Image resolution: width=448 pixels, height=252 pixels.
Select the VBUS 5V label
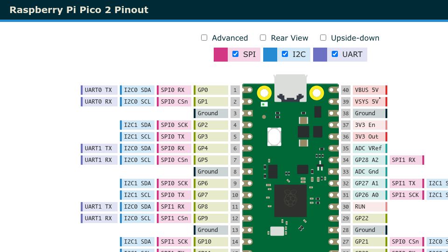370,90
